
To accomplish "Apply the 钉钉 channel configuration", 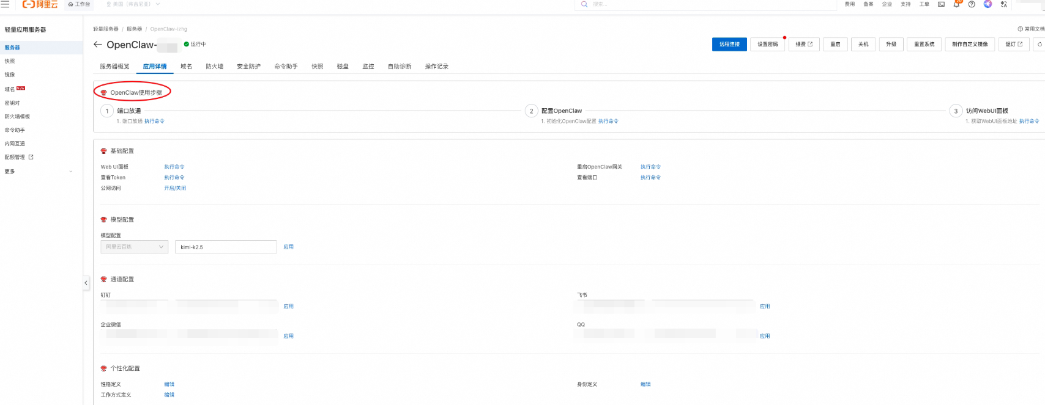I will coord(289,306).
